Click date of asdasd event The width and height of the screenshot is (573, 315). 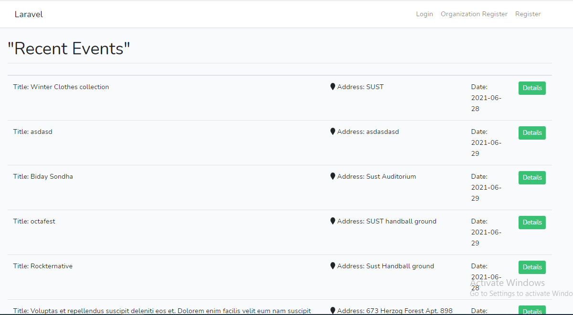pyautogui.click(x=486, y=142)
